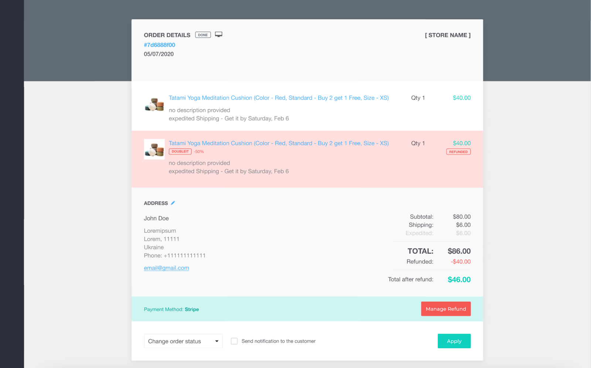Click the DOUBLEIT discount tag
591x368 pixels.
(x=180, y=152)
